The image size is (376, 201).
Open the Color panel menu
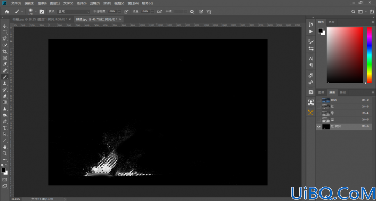point(373,22)
